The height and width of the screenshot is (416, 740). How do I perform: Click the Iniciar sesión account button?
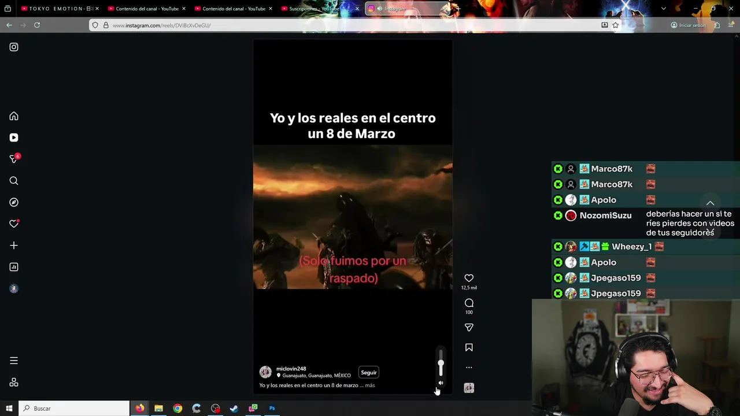(688, 25)
